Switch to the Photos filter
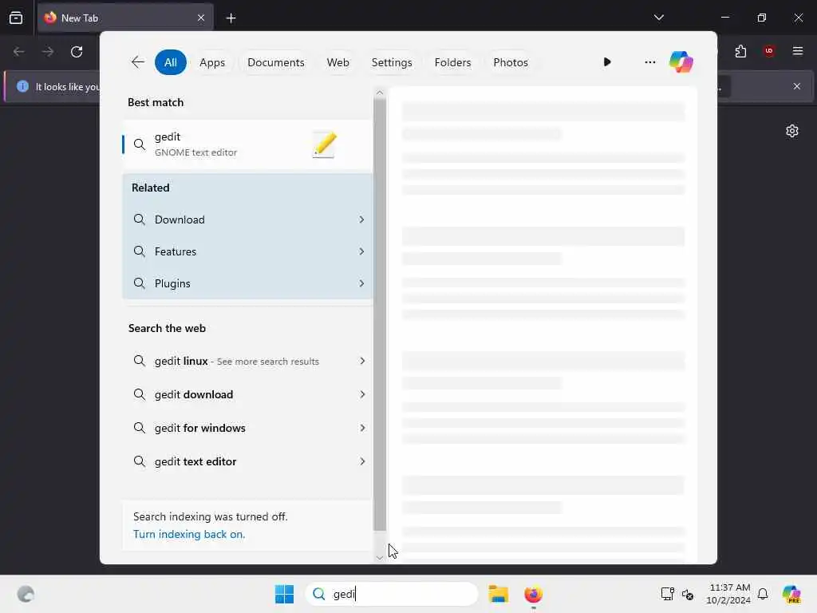The image size is (817, 613). click(510, 62)
